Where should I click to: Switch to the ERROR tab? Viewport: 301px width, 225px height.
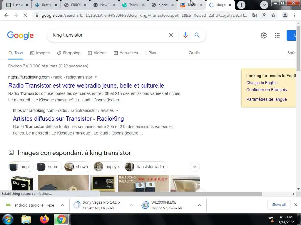(75, 5)
